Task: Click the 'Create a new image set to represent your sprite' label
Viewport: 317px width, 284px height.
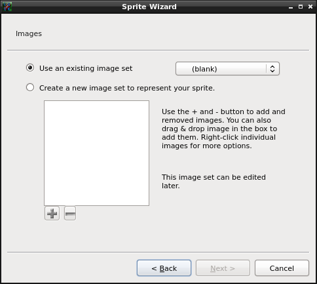Action: pyautogui.click(x=127, y=88)
